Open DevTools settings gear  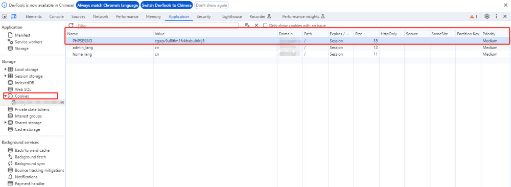pyautogui.click(x=487, y=16)
